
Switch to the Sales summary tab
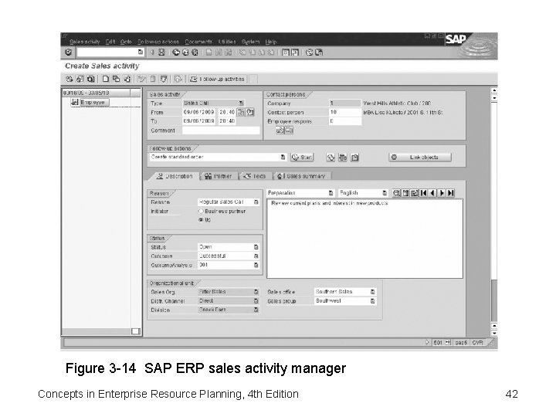(301, 176)
